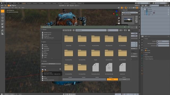Select Desktop in the System list

(46, 47)
